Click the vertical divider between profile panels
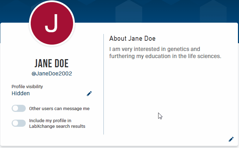 (103, 85)
